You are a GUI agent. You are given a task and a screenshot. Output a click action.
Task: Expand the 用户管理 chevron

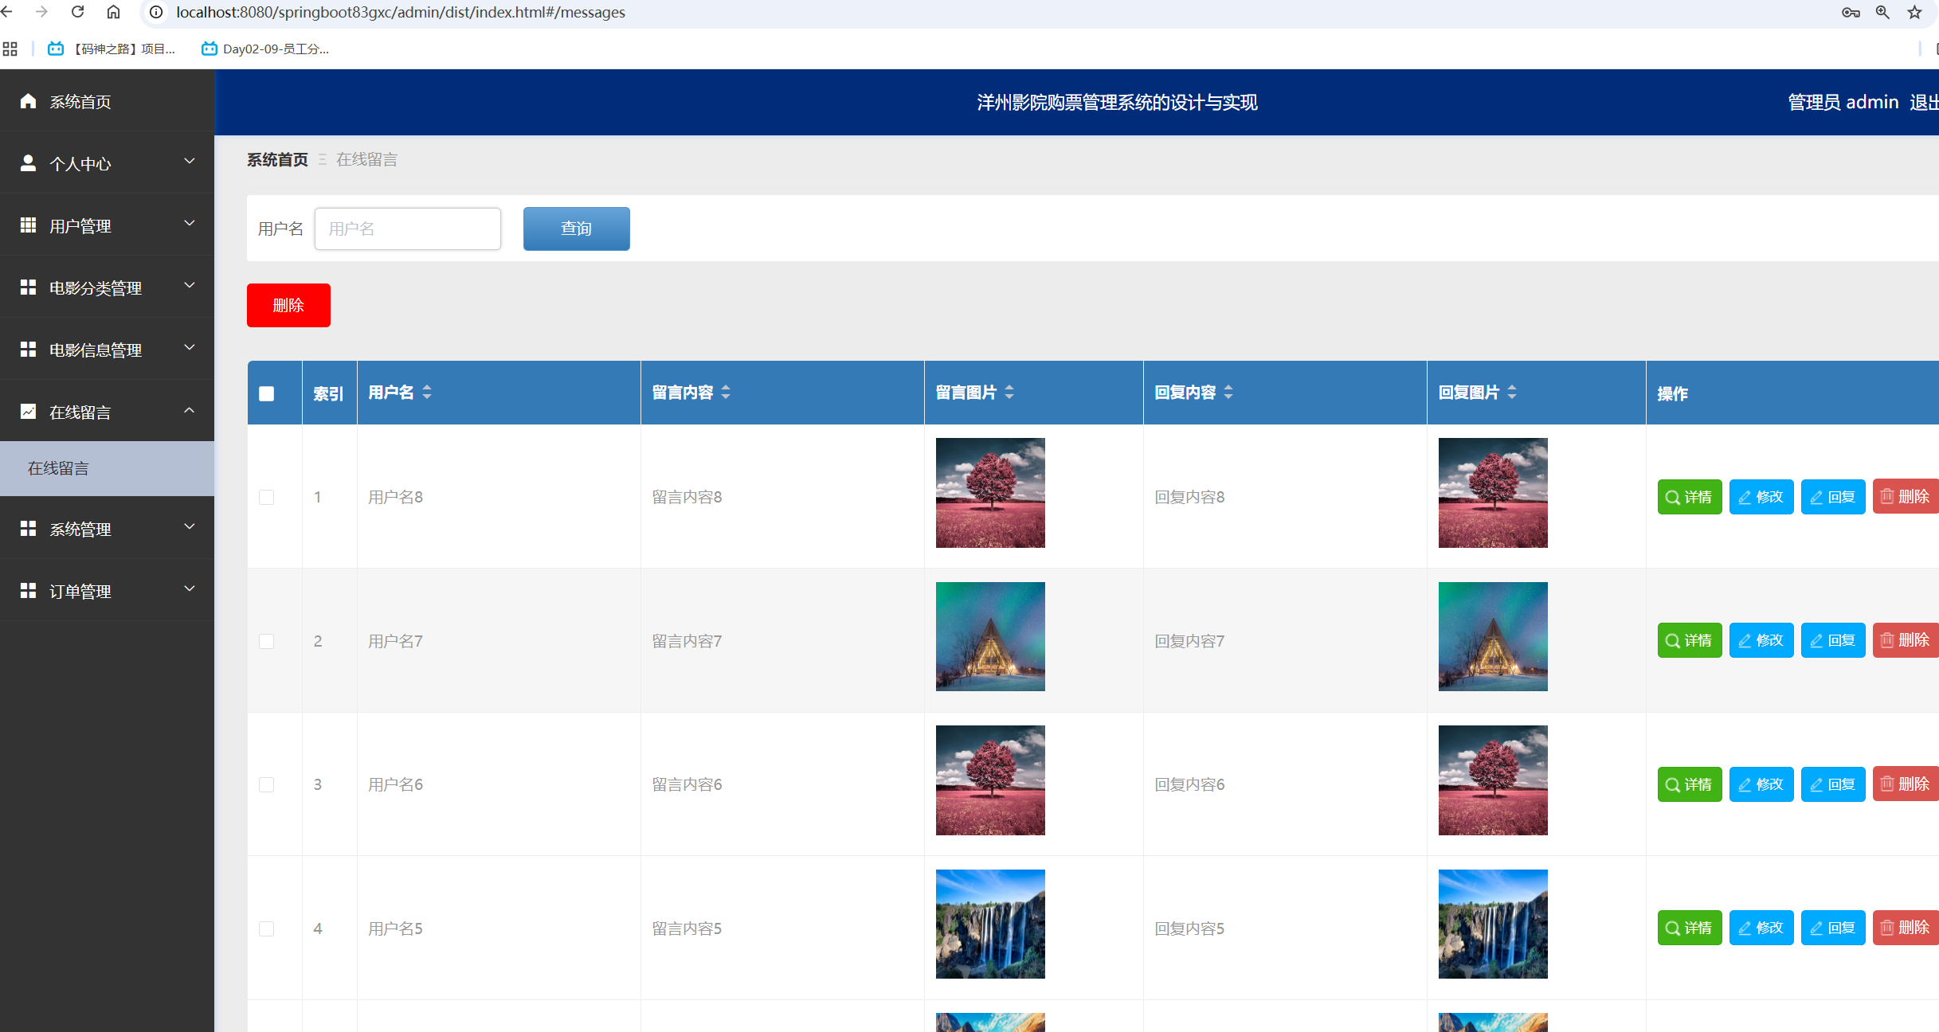190,224
